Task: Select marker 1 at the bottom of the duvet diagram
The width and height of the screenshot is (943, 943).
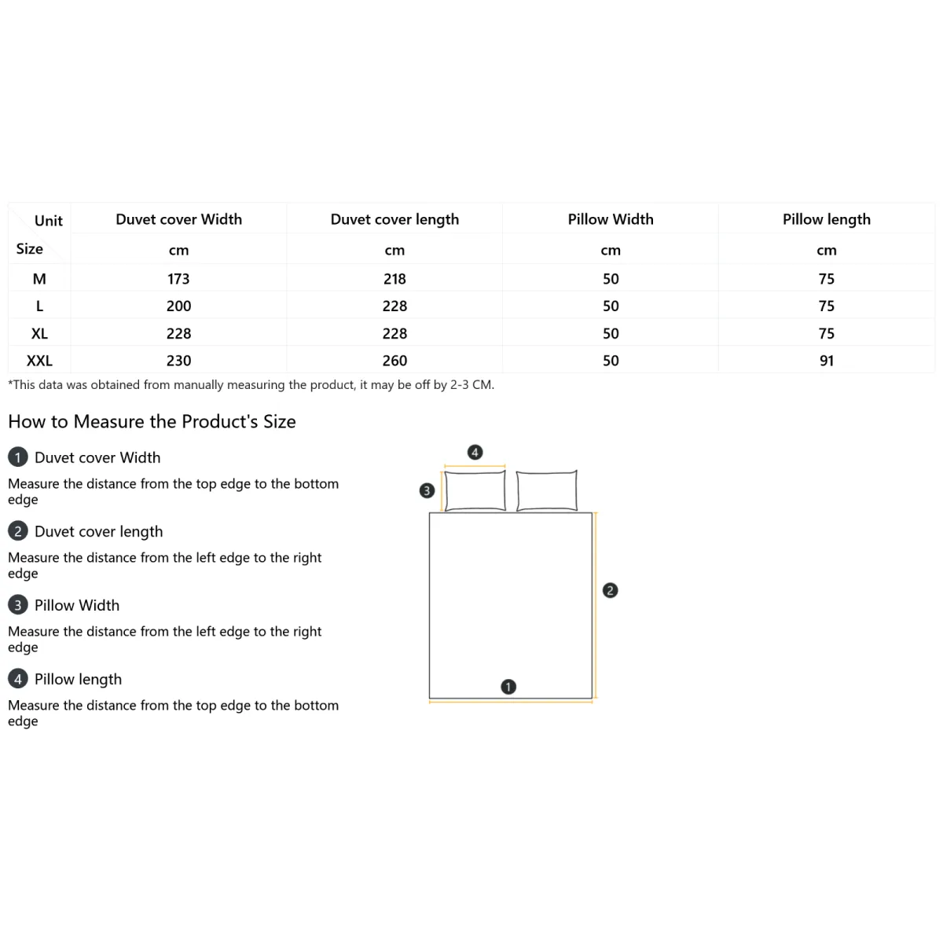Action: coord(508,687)
